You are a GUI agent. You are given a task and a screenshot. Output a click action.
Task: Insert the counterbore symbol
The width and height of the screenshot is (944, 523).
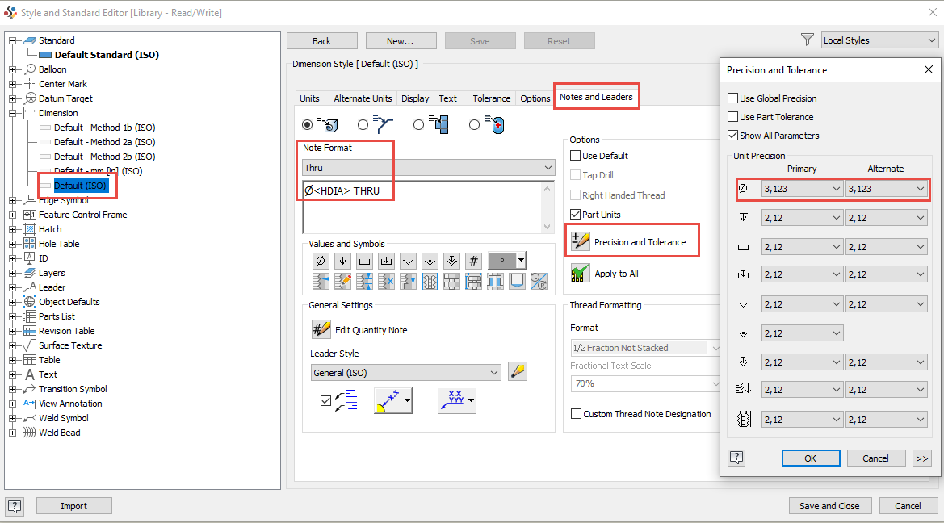tap(364, 261)
